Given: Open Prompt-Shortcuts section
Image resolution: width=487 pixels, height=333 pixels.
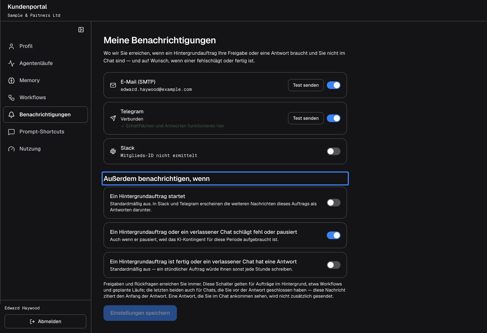Looking at the screenshot, I should point(45,132).
